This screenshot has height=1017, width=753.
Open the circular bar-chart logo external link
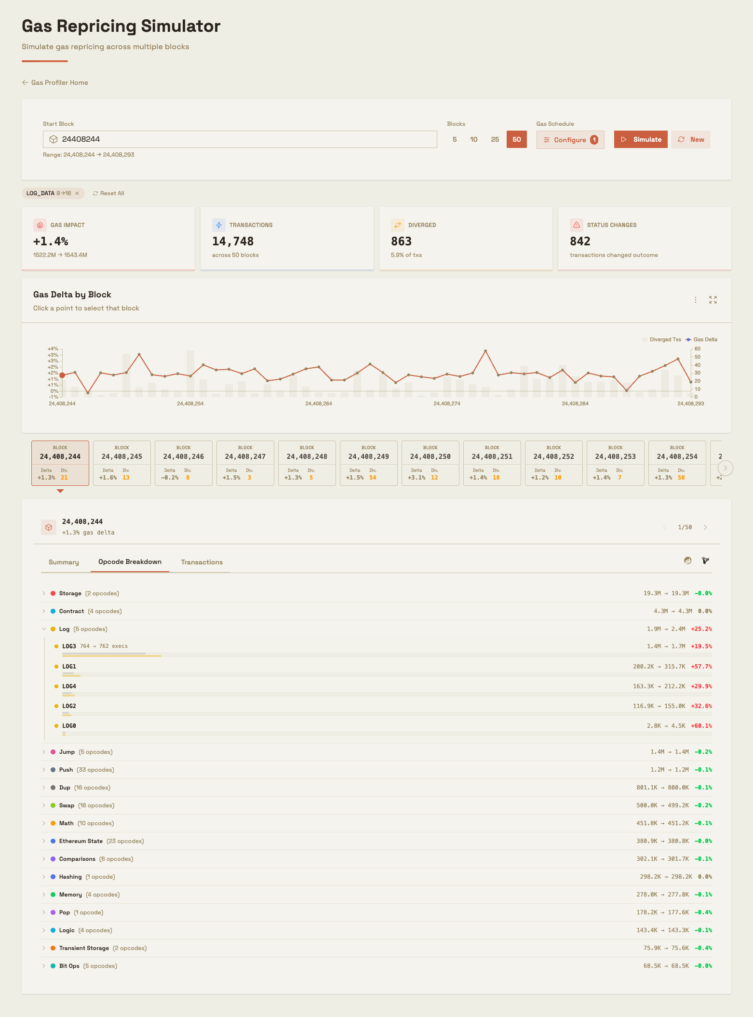coord(688,561)
